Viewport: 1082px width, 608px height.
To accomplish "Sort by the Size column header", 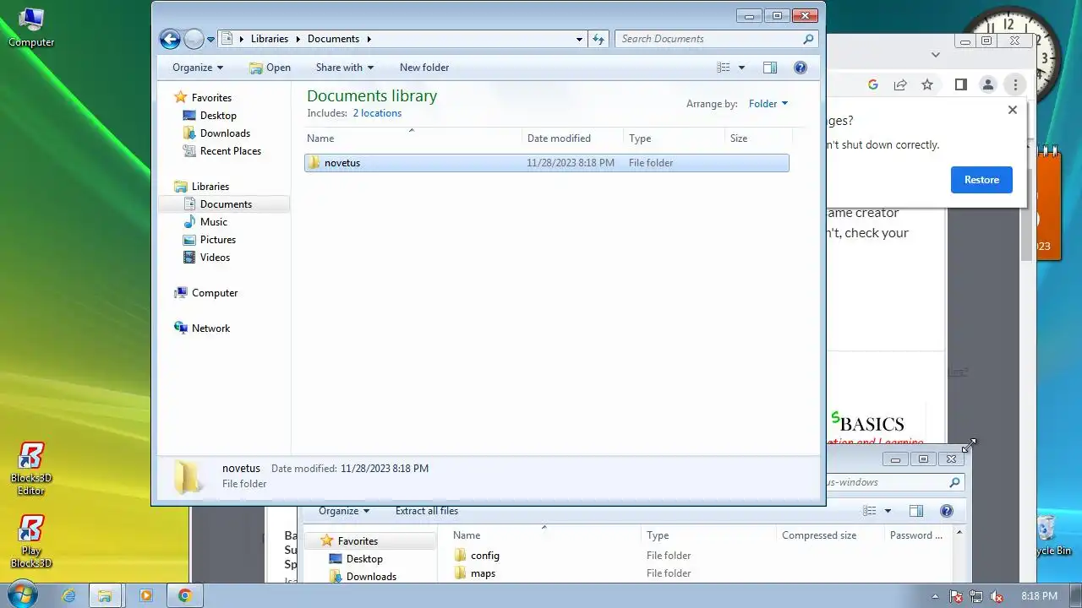I will (758, 138).
